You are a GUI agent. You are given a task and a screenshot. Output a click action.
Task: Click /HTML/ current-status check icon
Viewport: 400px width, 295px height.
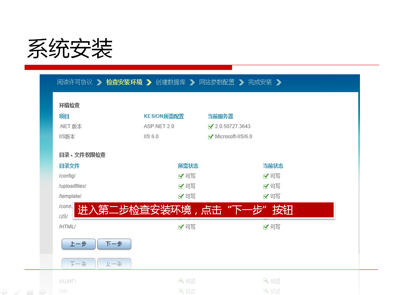266,227
